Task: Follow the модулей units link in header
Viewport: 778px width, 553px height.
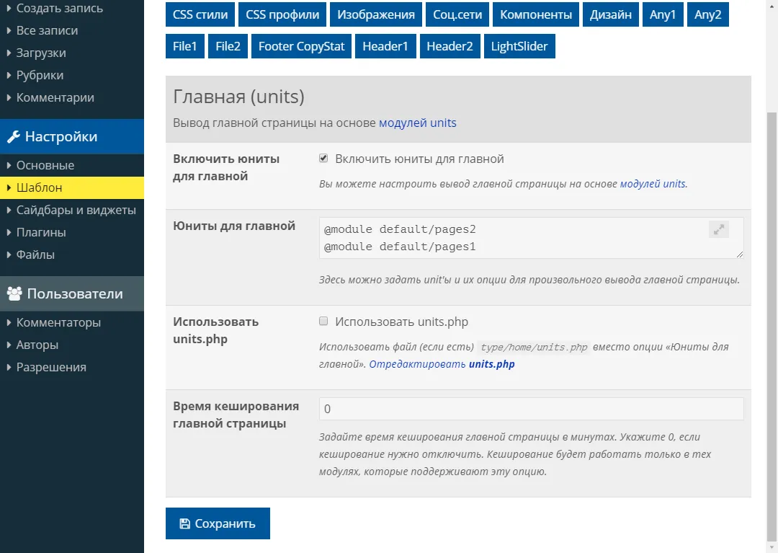Action: point(417,123)
